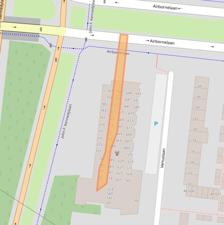Click the Venuslaan street label

(163, 158)
